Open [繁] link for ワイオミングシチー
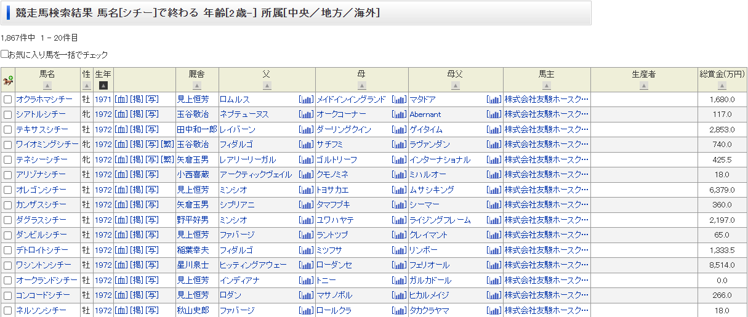 tap(167, 145)
